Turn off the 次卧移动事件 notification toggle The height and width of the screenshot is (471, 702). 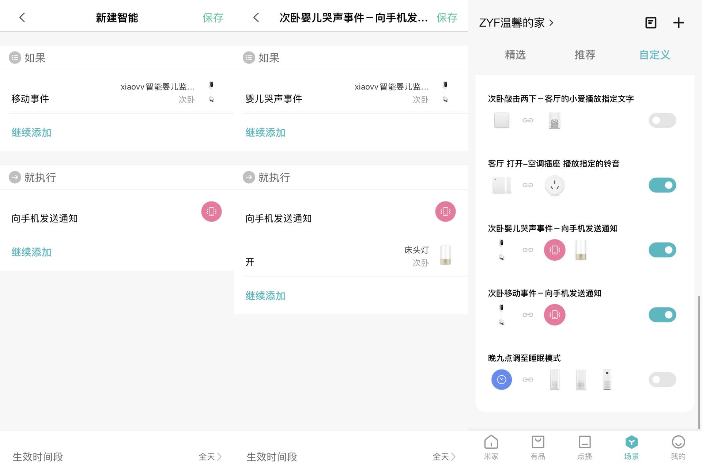click(662, 314)
